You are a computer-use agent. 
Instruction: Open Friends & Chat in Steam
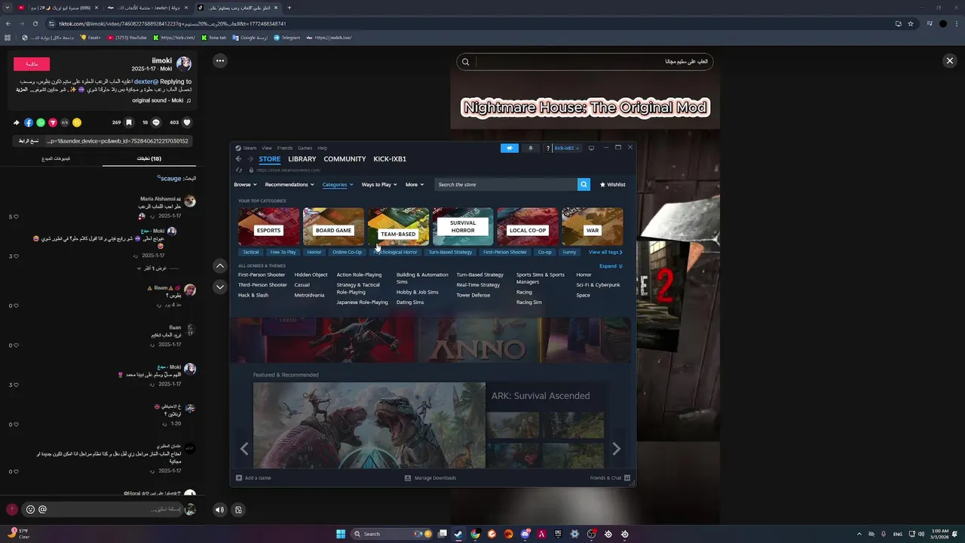(610, 477)
